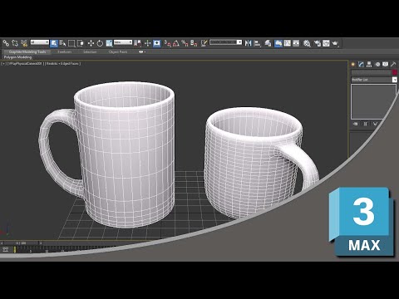Step the time slider forward one frame
The image size is (399, 299).
41,243
